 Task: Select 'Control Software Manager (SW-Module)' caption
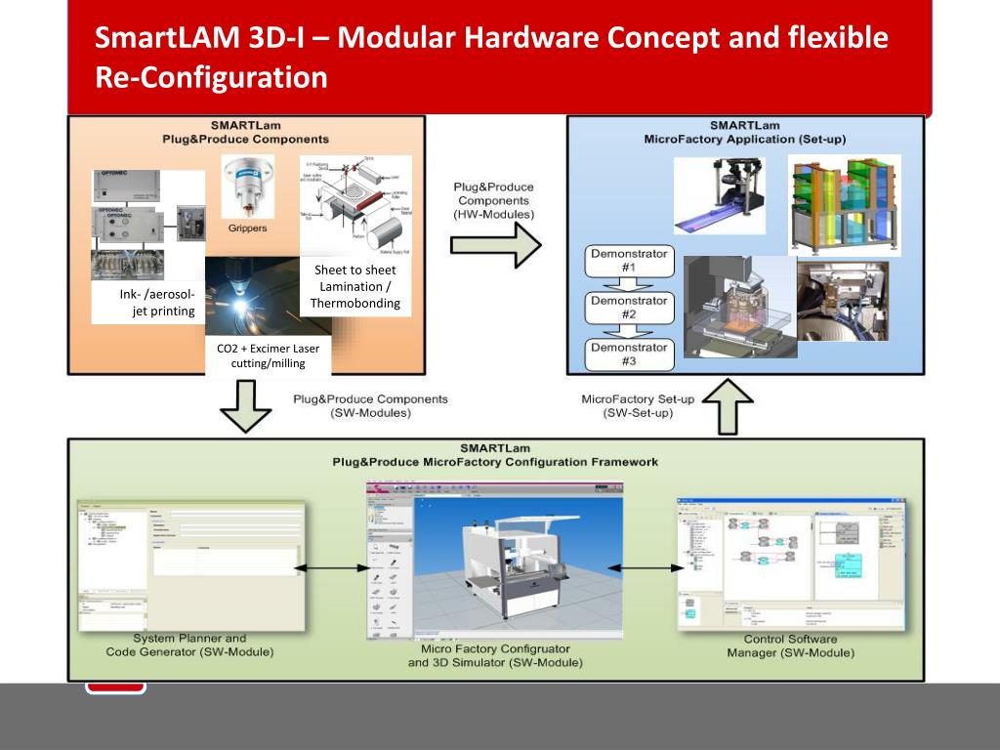[x=791, y=646]
